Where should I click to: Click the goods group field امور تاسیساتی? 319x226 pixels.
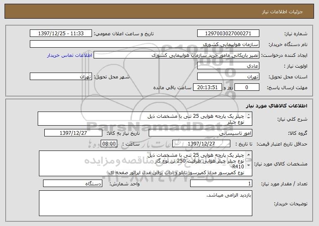click(x=201, y=133)
